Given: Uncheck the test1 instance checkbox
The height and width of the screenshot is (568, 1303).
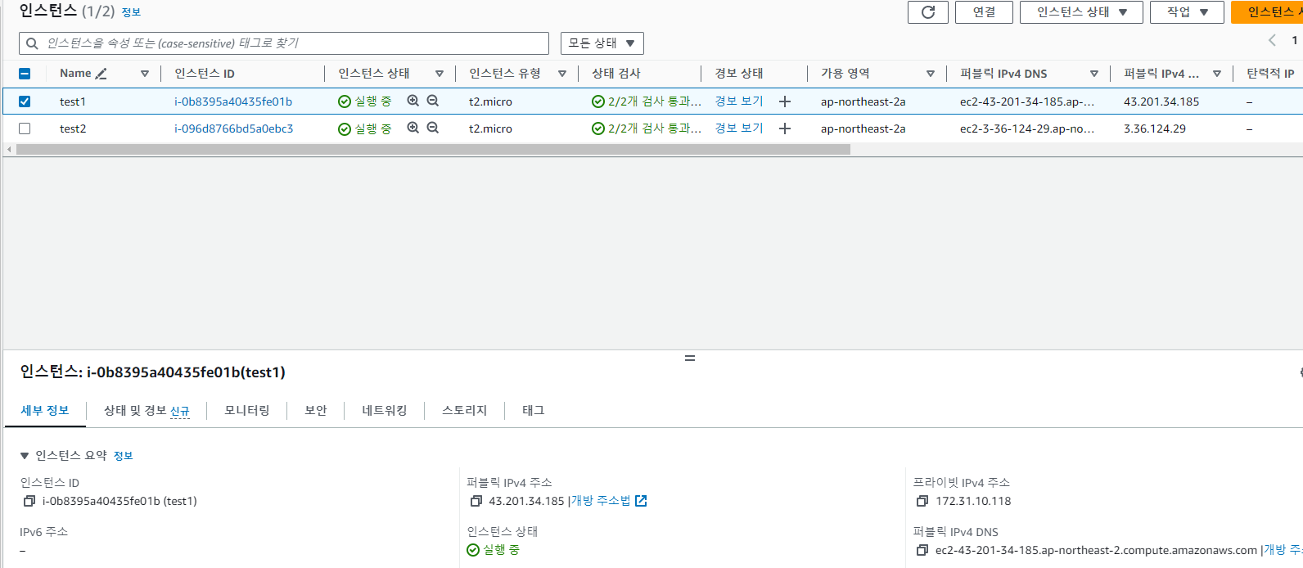Looking at the screenshot, I should 25,101.
